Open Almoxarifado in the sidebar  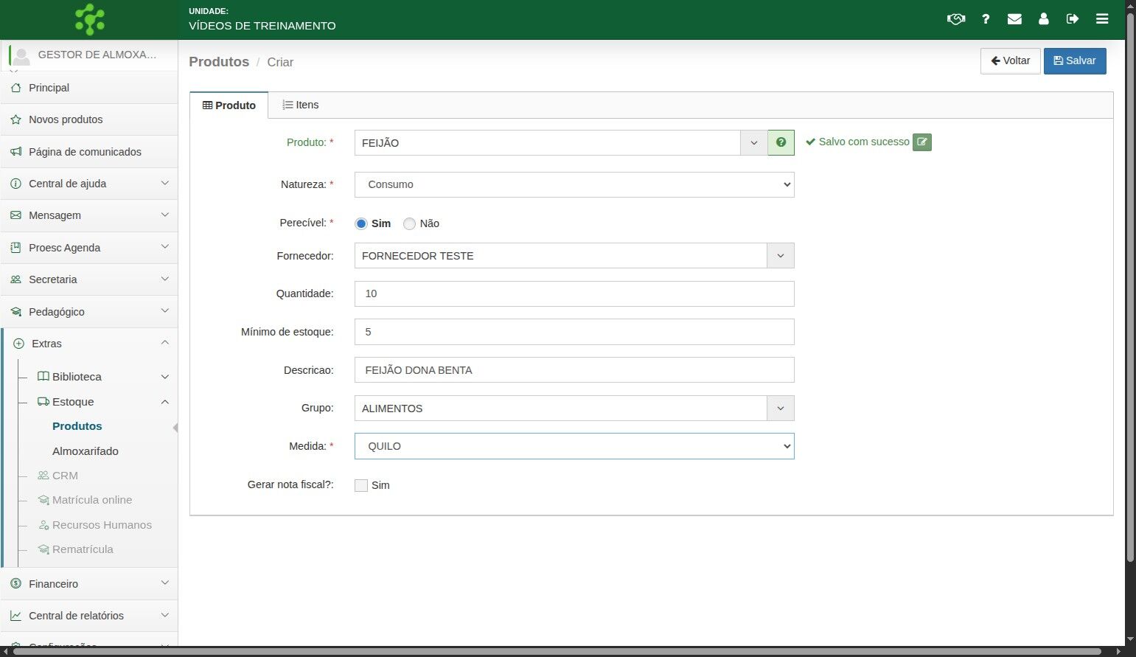pos(86,451)
